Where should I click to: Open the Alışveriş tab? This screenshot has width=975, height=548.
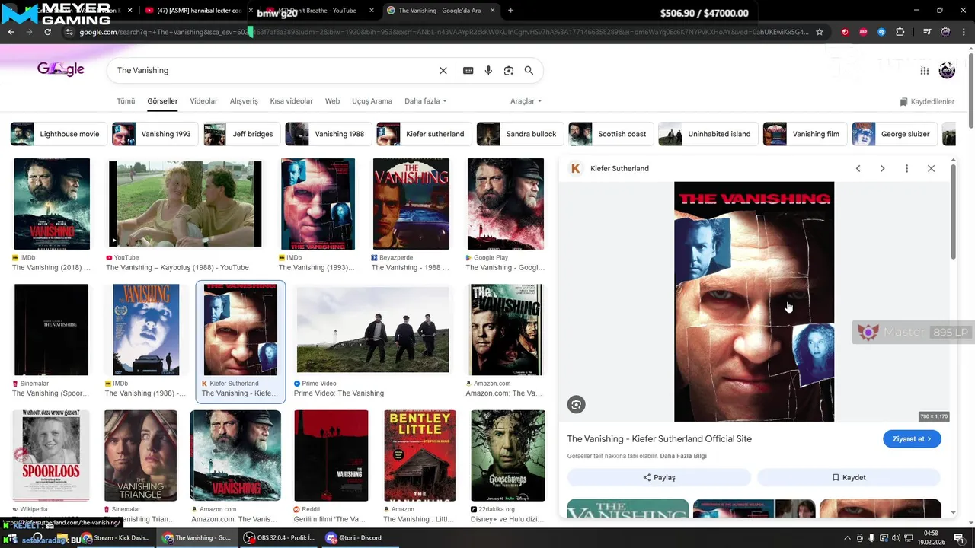click(x=244, y=101)
